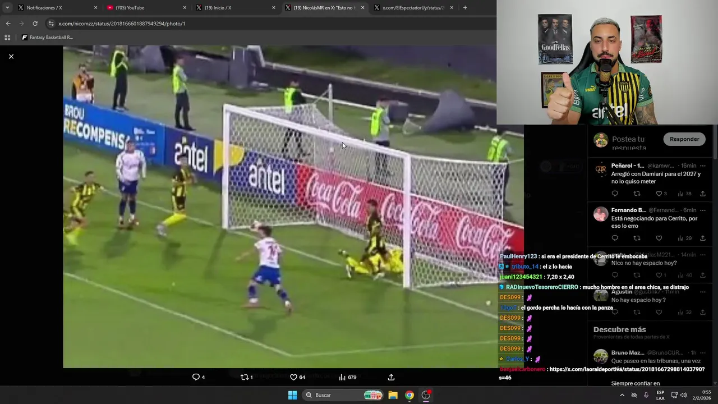Like the Peñarol comment with 3 likes
Image resolution: width=718 pixels, height=404 pixels.
(661, 194)
